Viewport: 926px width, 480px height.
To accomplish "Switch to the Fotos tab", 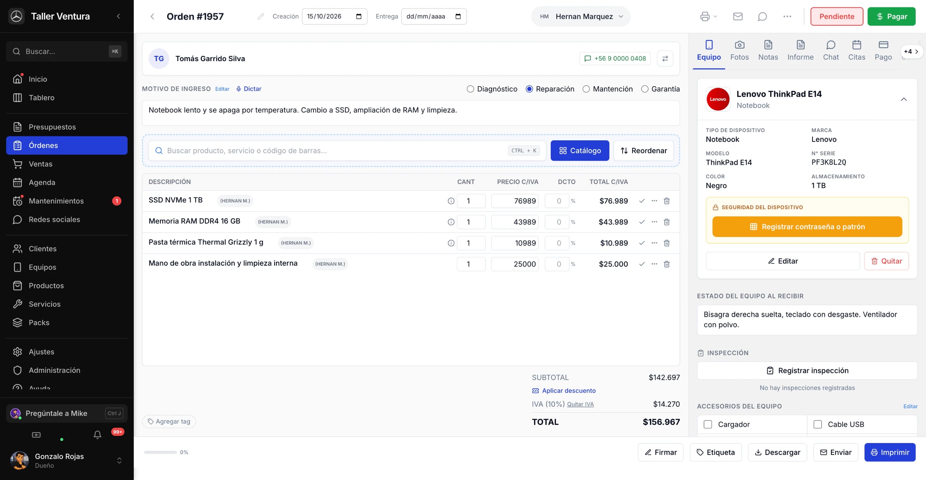I will coord(740,51).
